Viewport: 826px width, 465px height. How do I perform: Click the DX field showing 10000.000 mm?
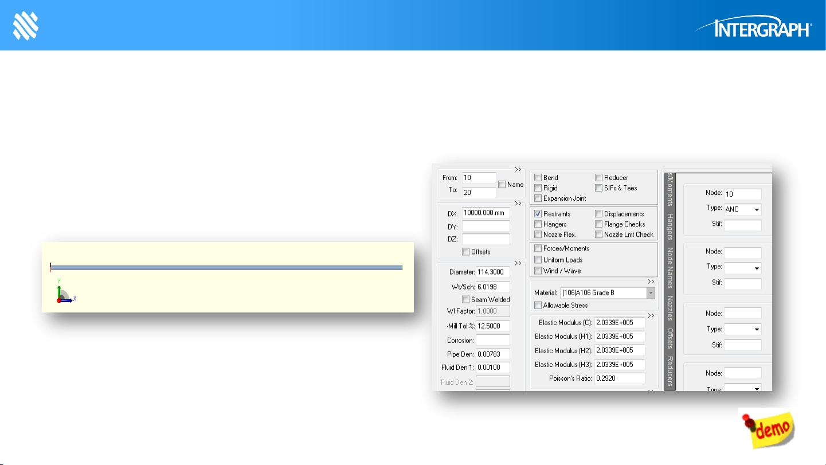(x=486, y=213)
